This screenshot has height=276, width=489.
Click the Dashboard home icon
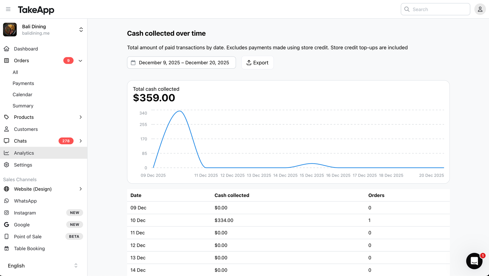[x=6, y=49]
